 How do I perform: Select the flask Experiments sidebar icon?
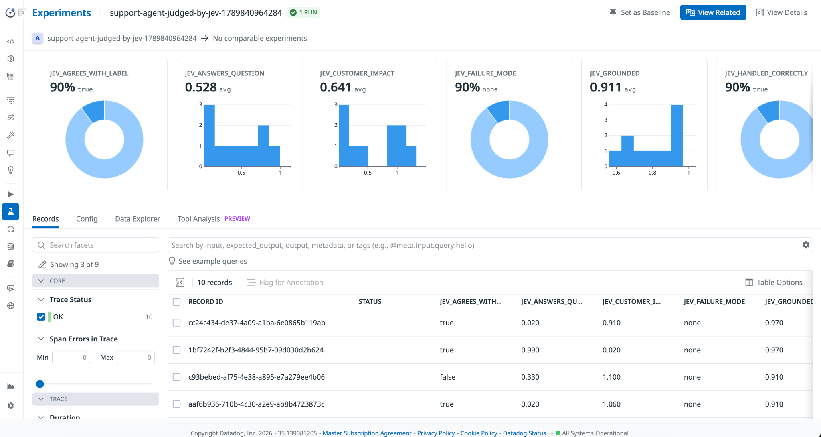(11, 211)
